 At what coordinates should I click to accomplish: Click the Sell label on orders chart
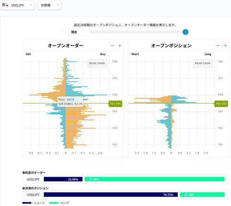(x=28, y=54)
